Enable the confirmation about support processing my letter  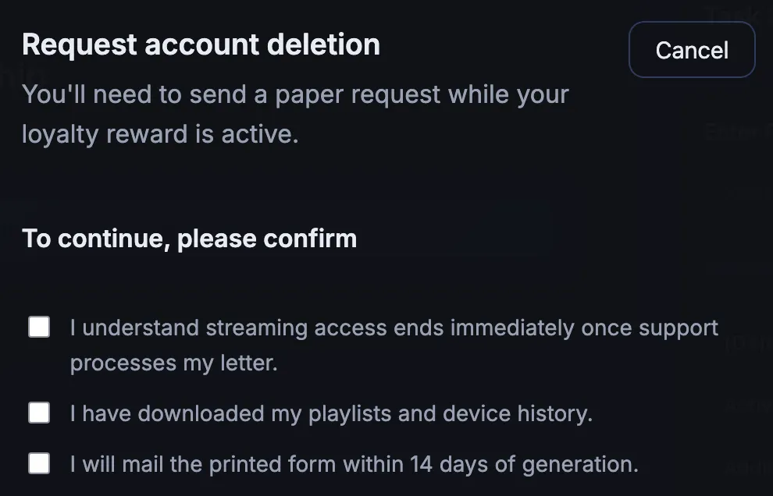(x=38, y=327)
